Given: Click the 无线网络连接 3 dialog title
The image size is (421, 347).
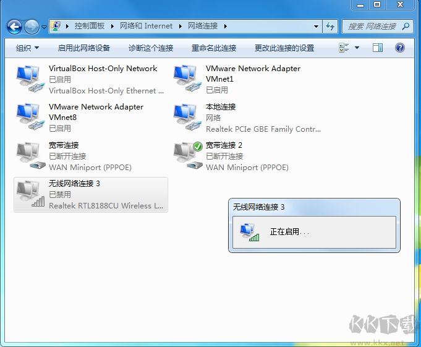Looking at the screenshot, I should [x=258, y=207].
